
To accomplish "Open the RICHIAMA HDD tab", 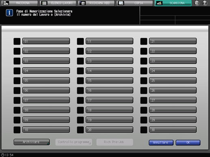I will tap(96, 3).
